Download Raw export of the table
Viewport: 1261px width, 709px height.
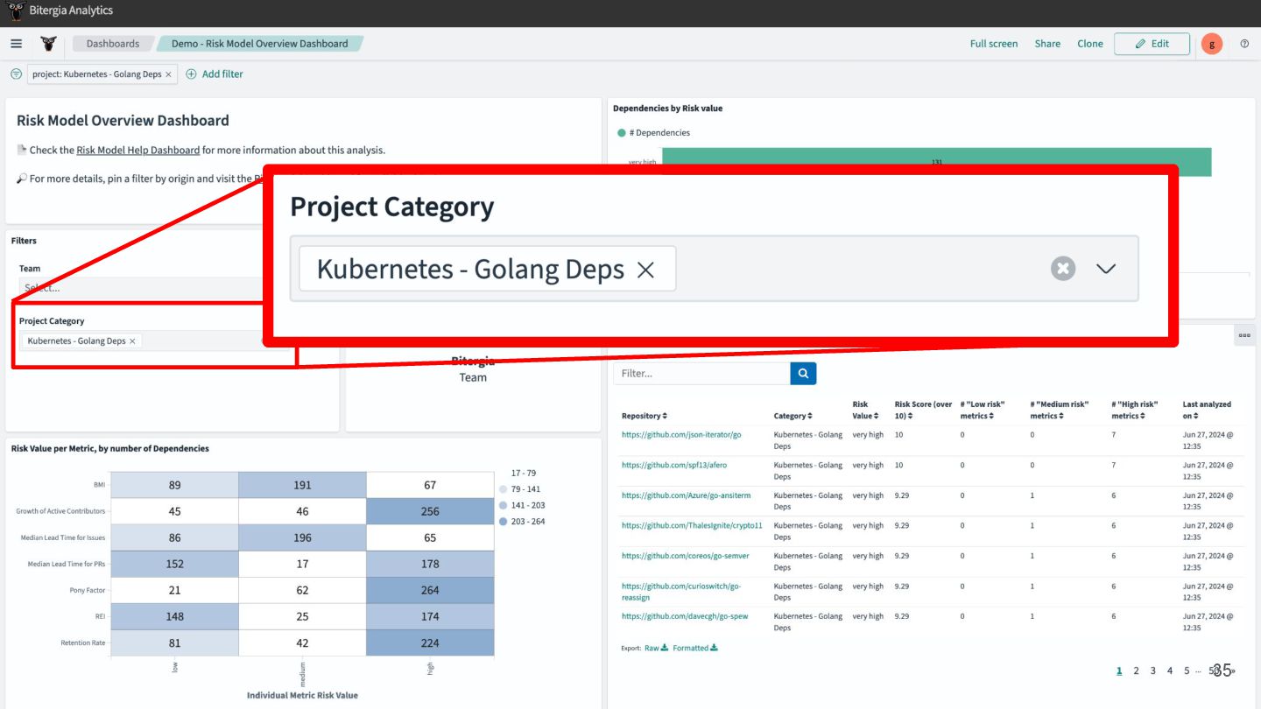pos(656,648)
